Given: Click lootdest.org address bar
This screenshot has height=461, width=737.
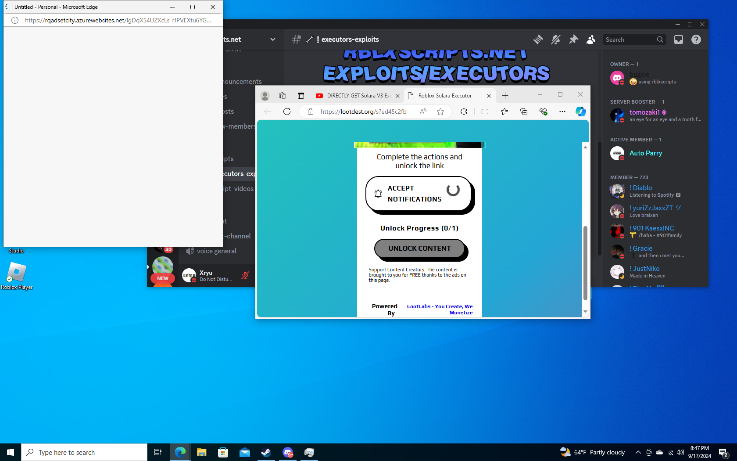Looking at the screenshot, I should point(364,112).
